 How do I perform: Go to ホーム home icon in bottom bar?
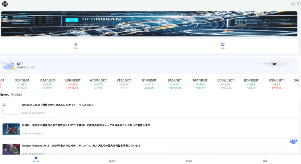36,159
